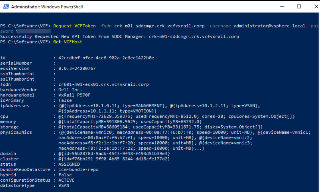Click the fqdn value crk01-m01-esx01.crk.vcfvxrail.corp
320x192 pixels.
[x=104, y=84]
